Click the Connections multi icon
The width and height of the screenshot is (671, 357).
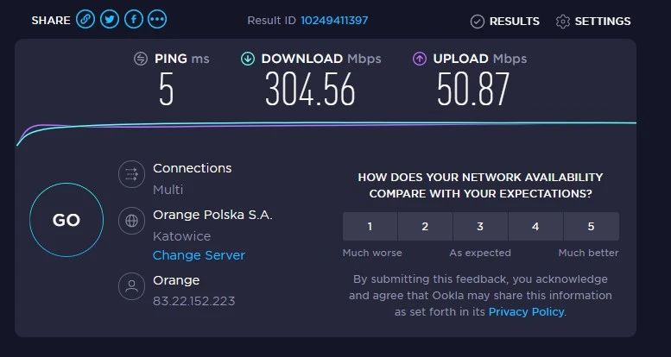131,174
